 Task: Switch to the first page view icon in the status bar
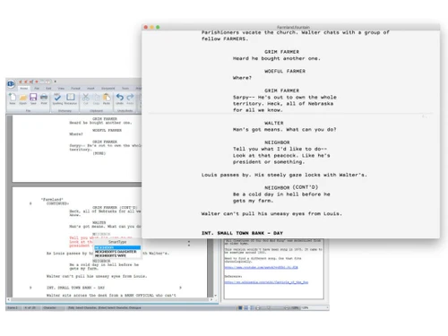pyautogui.click(x=240, y=307)
